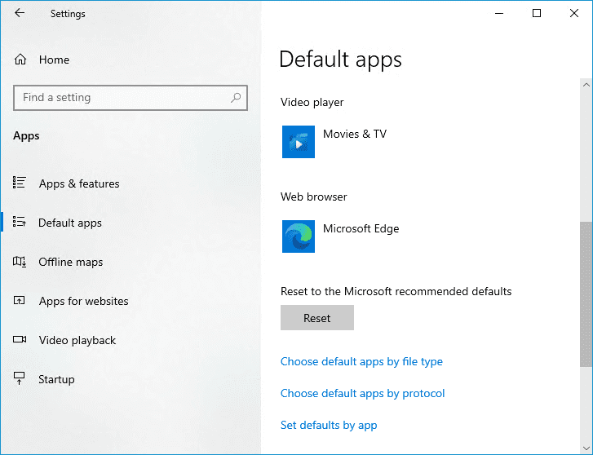Click the scrollbar down arrow
Image resolution: width=593 pixels, height=455 pixels.
(586, 448)
